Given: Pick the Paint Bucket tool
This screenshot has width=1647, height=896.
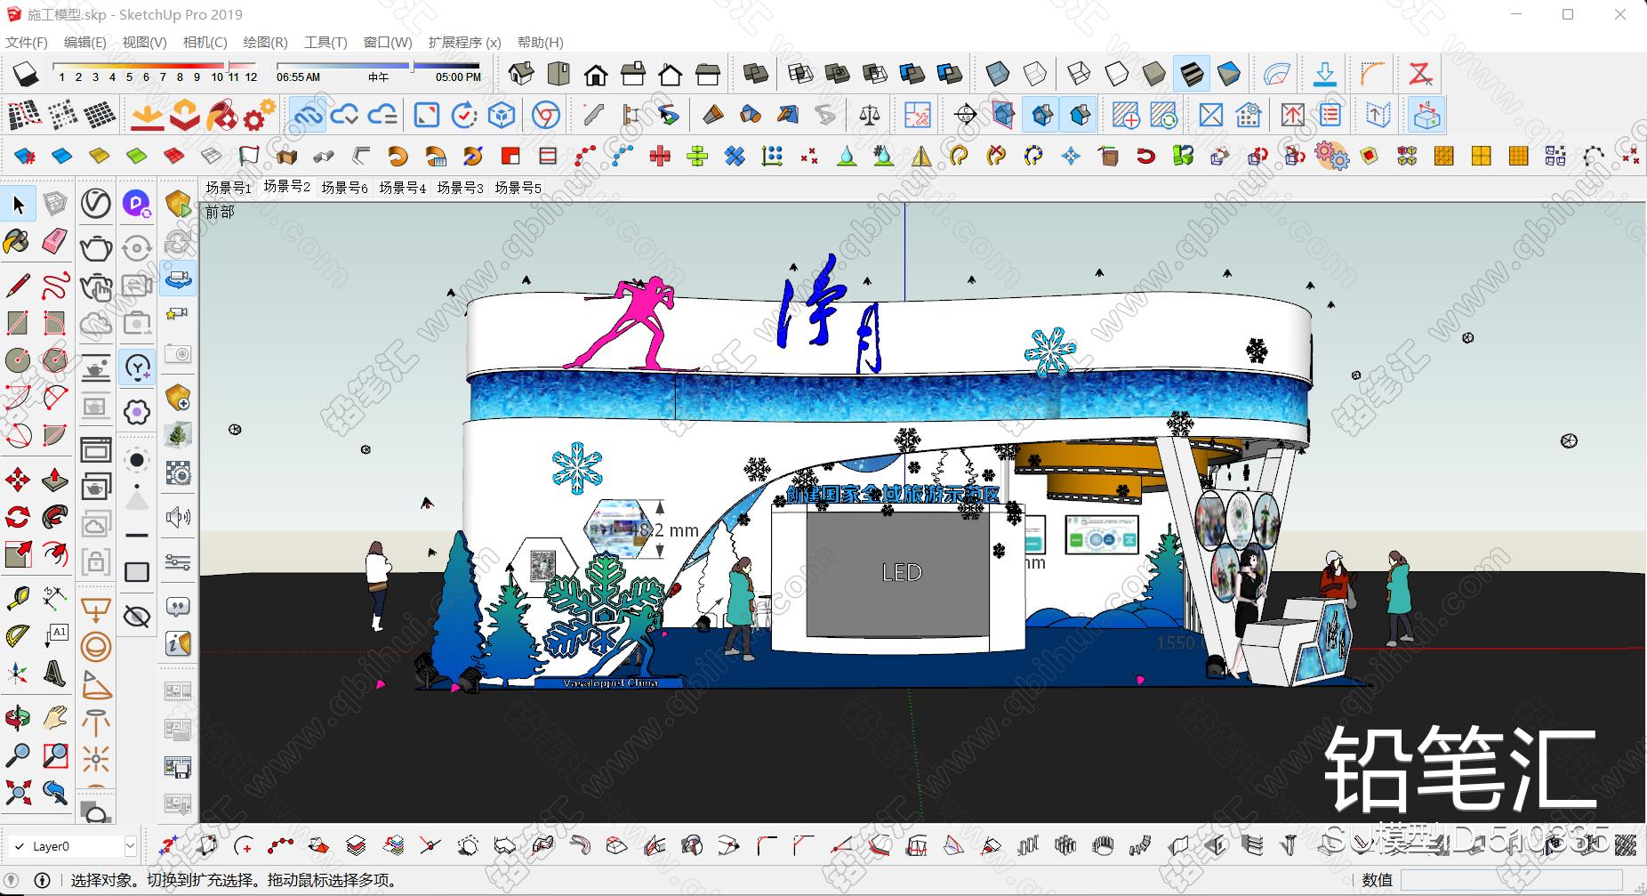Looking at the screenshot, I should point(17,242).
